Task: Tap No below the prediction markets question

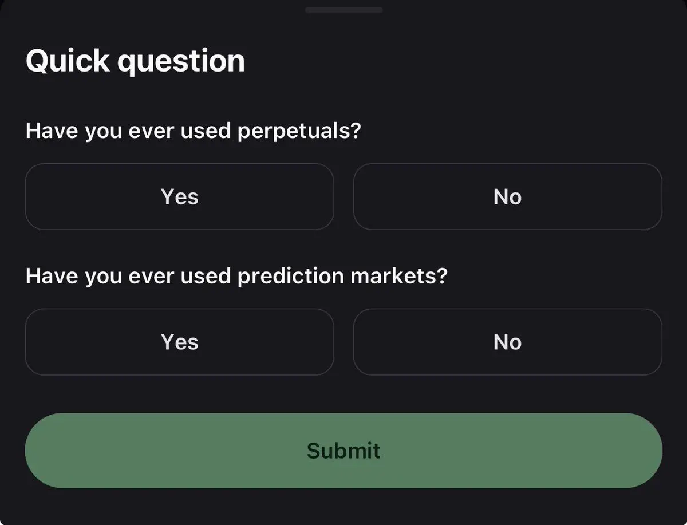Action: coord(507,342)
